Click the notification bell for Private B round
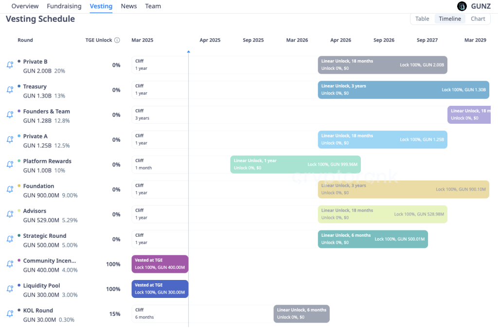 (x=10, y=65)
